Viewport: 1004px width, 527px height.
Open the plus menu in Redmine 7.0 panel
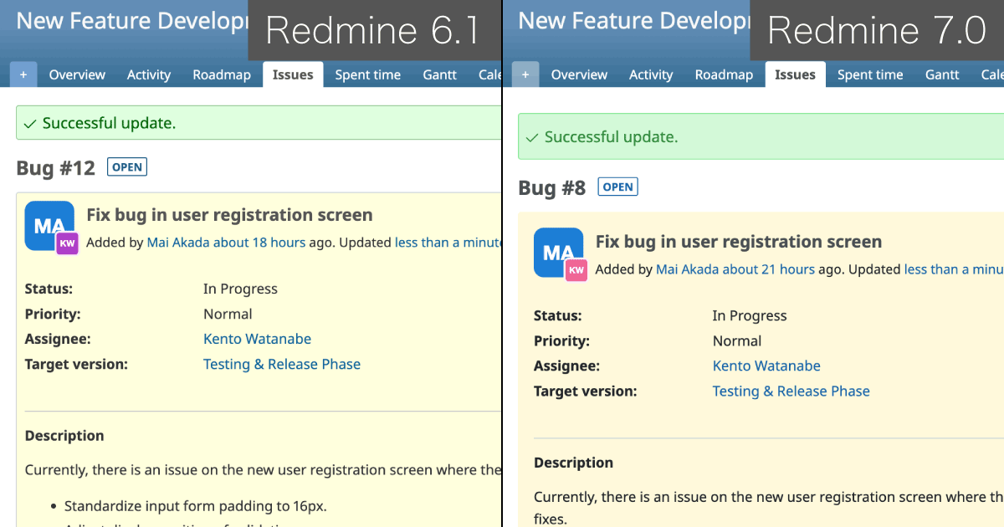click(x=525, y=74)
